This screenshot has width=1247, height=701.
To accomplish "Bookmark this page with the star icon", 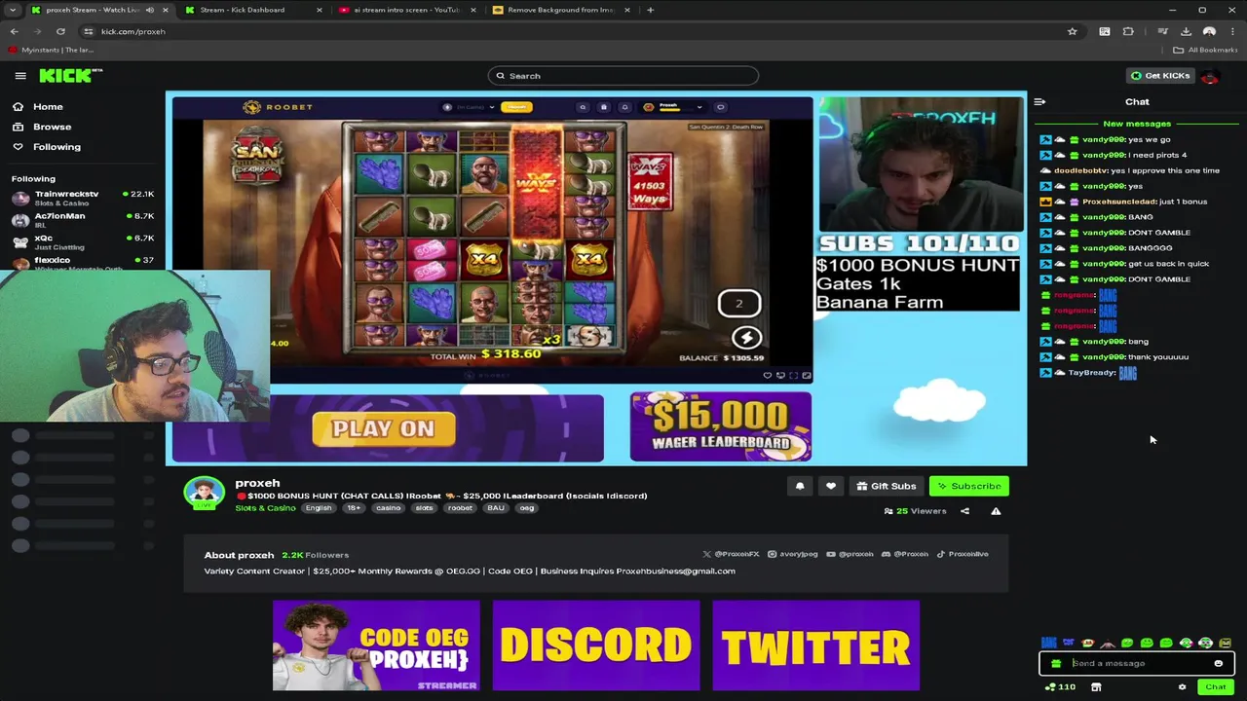I will (1073, 31).
